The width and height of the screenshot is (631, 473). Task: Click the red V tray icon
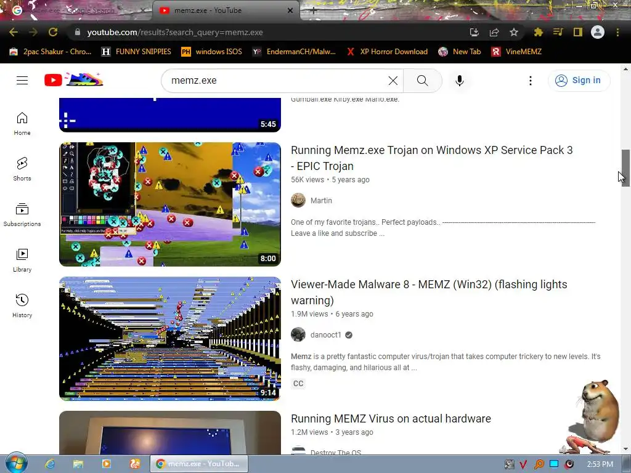point(523,464)
